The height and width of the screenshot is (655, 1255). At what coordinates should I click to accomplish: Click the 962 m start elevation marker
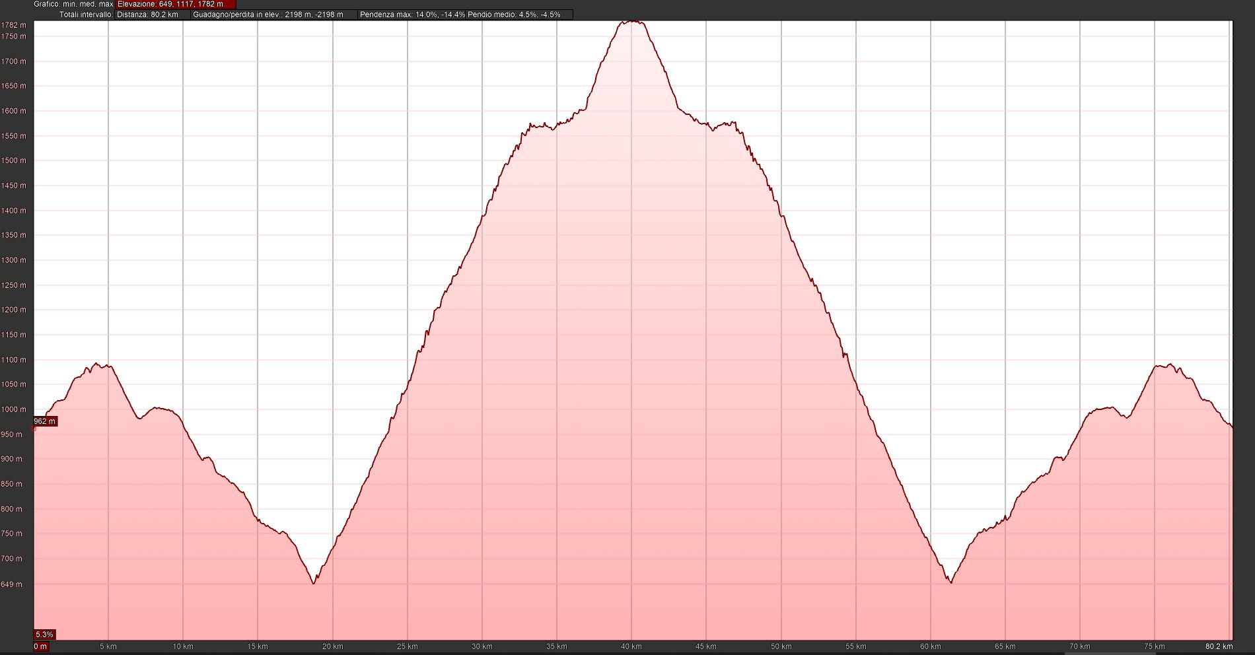[x=46, y=421]
